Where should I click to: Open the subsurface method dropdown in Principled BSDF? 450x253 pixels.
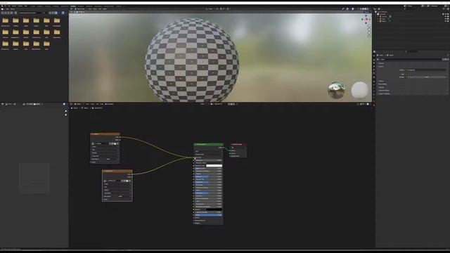[208, 155]
